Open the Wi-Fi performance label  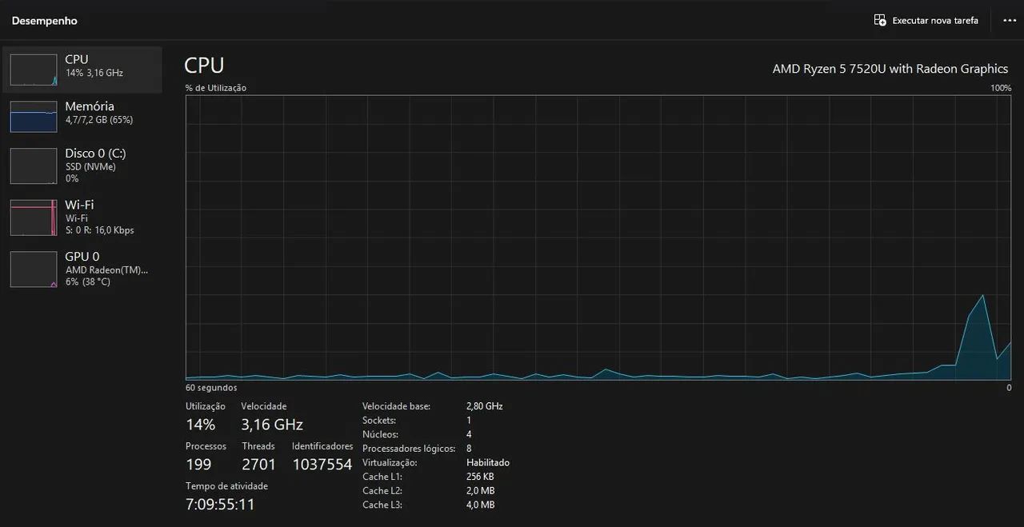click(x=79, y=205)
